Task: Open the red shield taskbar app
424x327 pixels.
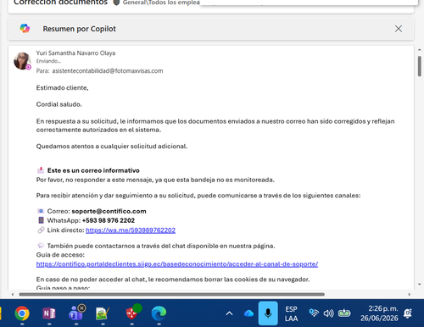Action: click(x=132, y=313)
